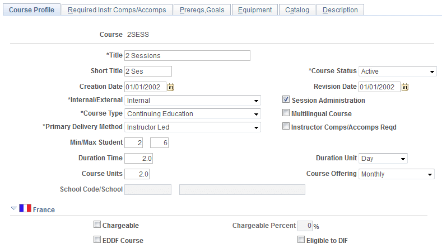Click the France section link
Image resolution: width=442 pixels, height=248 pixels.
click(44, 210)
